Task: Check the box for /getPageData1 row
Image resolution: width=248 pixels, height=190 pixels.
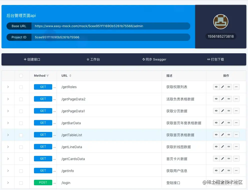Action: coord(21,111)
